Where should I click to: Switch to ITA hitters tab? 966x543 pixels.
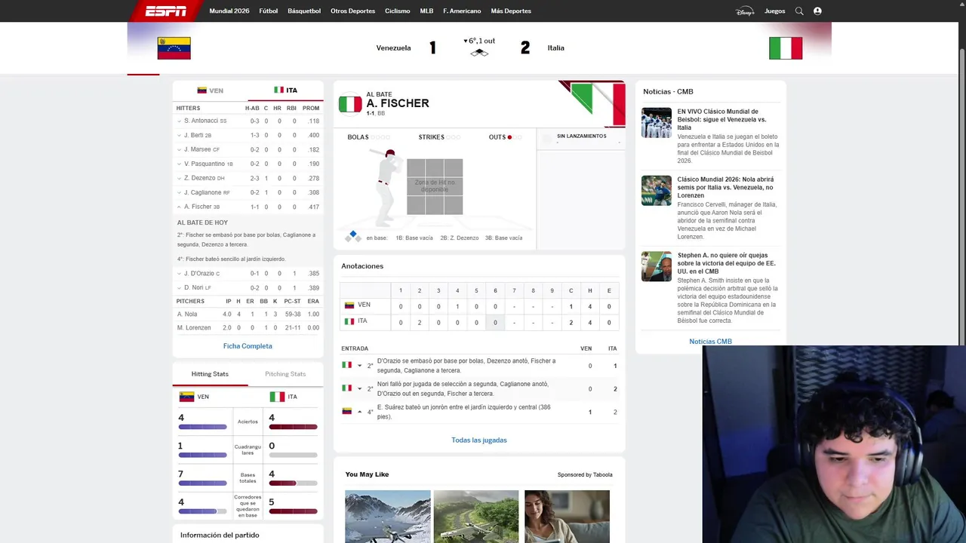coord(286,90)
